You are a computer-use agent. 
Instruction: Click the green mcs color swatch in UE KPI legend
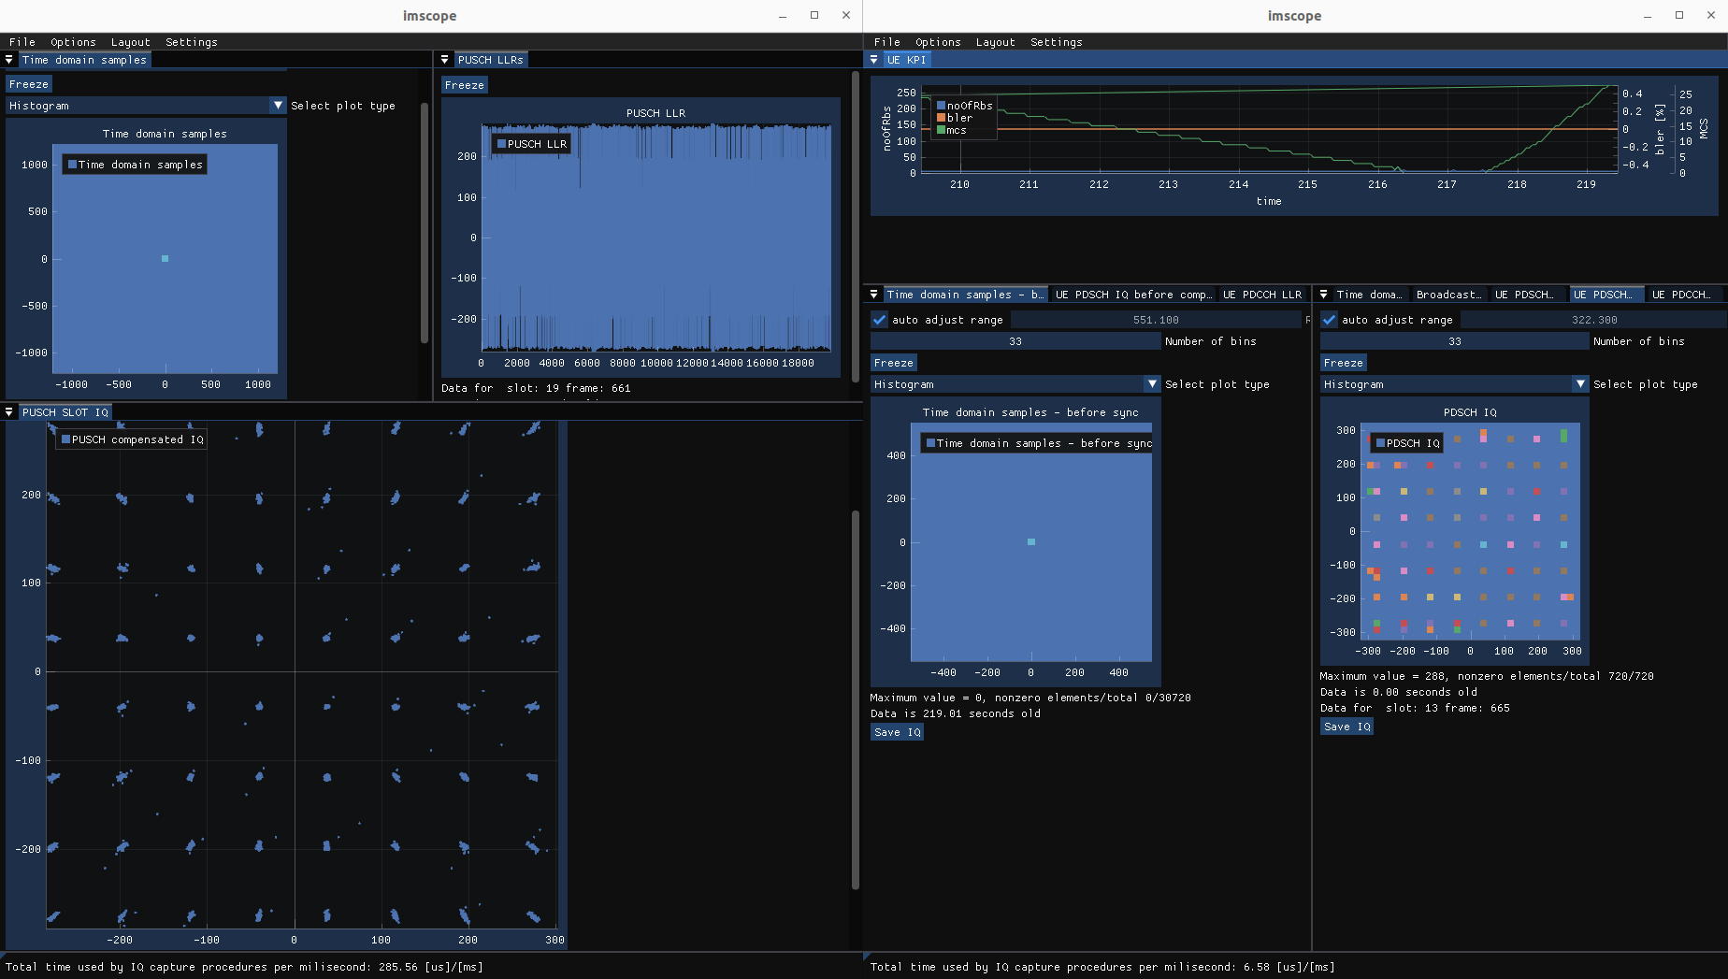click(x=940, y=130)
